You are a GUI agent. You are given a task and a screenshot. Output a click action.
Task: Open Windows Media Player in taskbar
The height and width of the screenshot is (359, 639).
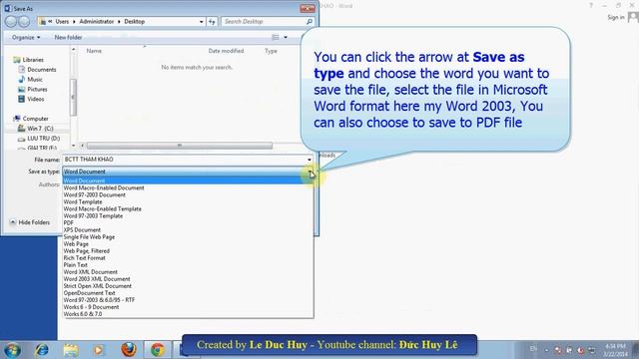point(99,350)
